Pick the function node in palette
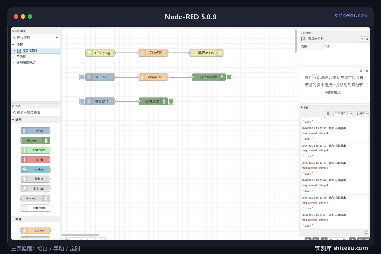 (x=36, y=230)
